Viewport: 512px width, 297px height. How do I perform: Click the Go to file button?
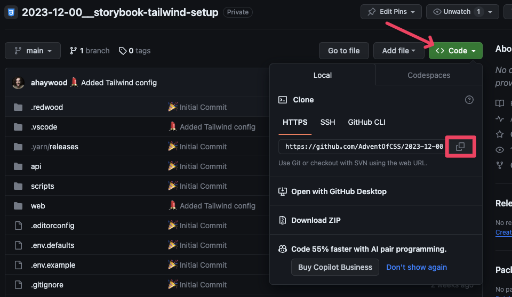tap(344, 51)
